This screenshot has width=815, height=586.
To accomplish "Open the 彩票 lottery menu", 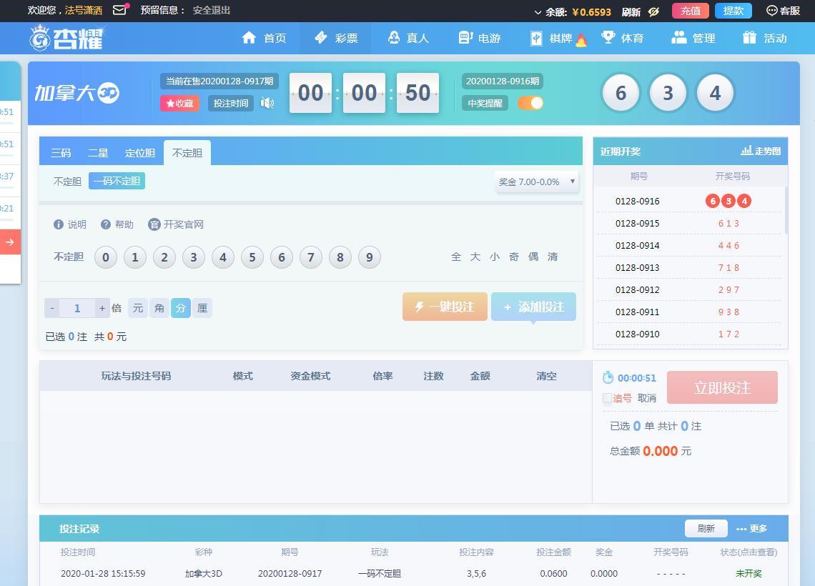I will [x=336, y=38].
